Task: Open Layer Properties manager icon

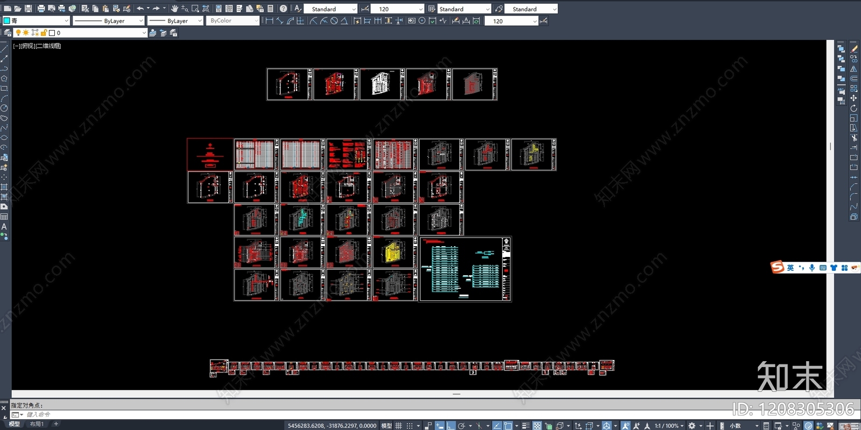Action: coord(7,33)
